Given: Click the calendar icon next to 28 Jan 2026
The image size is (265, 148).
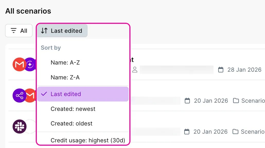Looking at the screenshot, I should tap(221, 70).
